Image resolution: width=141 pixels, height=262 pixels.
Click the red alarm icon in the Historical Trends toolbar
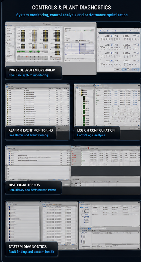[x=88, y=148]
